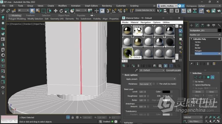Click the black base layer Color swatch
The width and height of the screenshot is (222, 124).
click(x=166, y=92)
